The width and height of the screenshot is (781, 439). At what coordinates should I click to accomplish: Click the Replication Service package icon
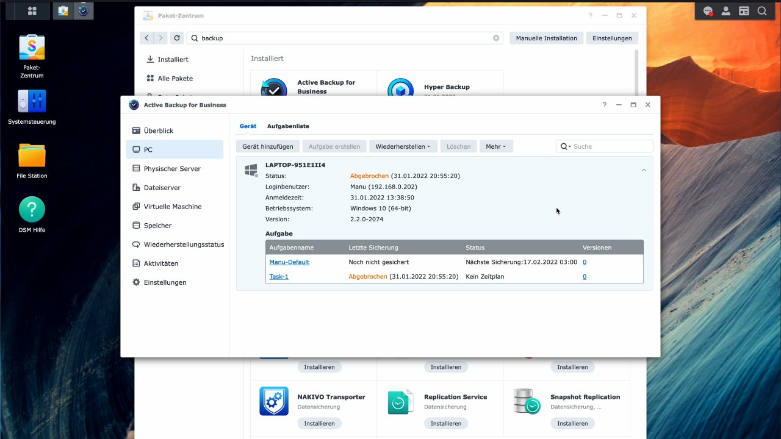pyautogui.click(x=400, y=401)
